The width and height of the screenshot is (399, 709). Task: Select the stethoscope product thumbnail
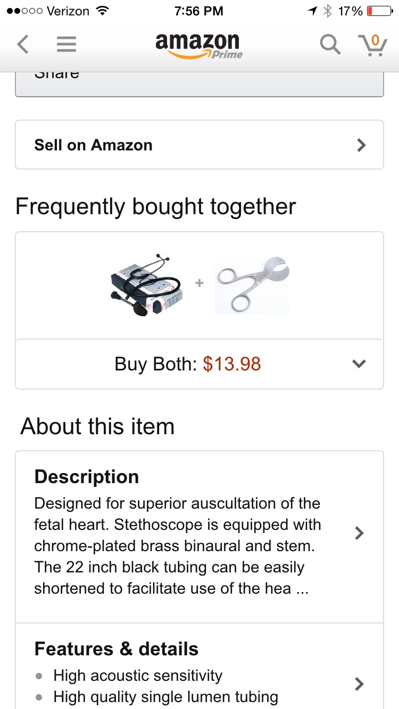tap(147, 284)
